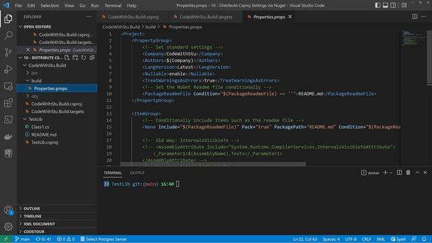Click New Folder icon in explorer header
This screenshot has height=243, width=432.
(x=75, y=57)
